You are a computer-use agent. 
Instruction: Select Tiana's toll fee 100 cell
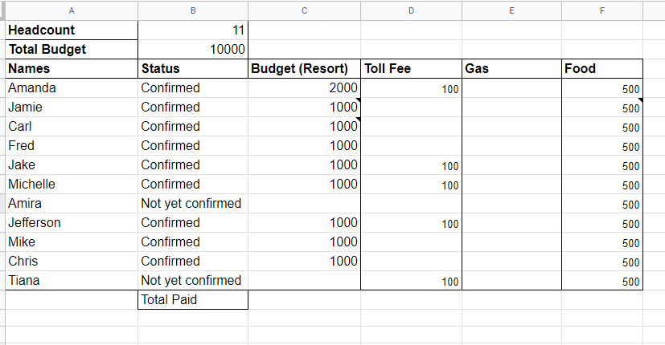(x=412, y=280)
